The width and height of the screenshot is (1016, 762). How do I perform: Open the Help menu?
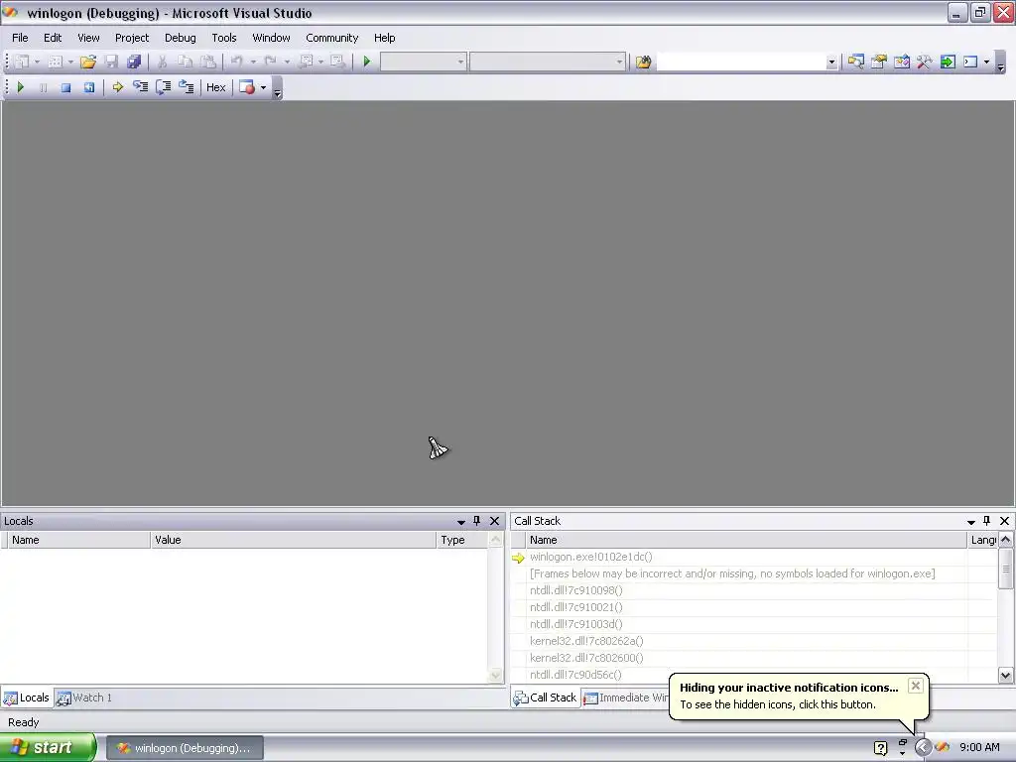(384, 38)
